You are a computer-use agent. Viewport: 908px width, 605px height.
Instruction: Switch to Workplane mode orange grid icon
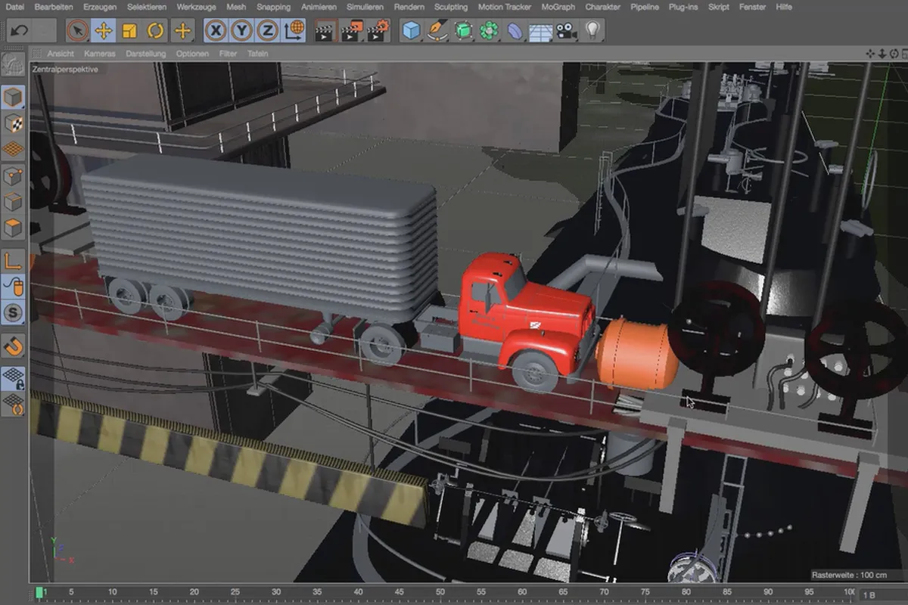(13, 149)
